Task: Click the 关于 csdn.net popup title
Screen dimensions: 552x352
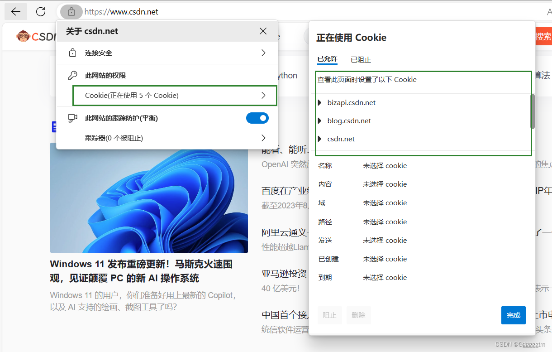Action: point(92,31)
